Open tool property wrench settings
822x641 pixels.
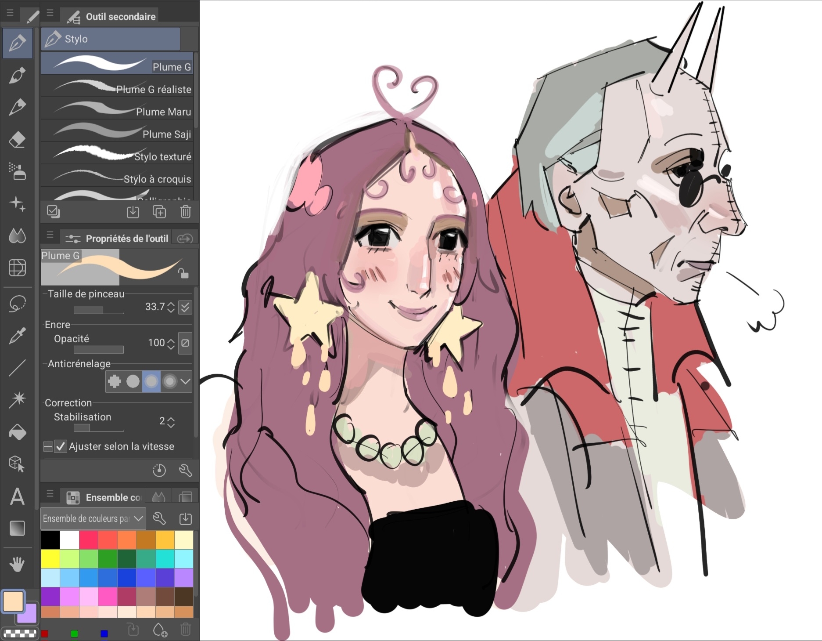tap(186, 471)
